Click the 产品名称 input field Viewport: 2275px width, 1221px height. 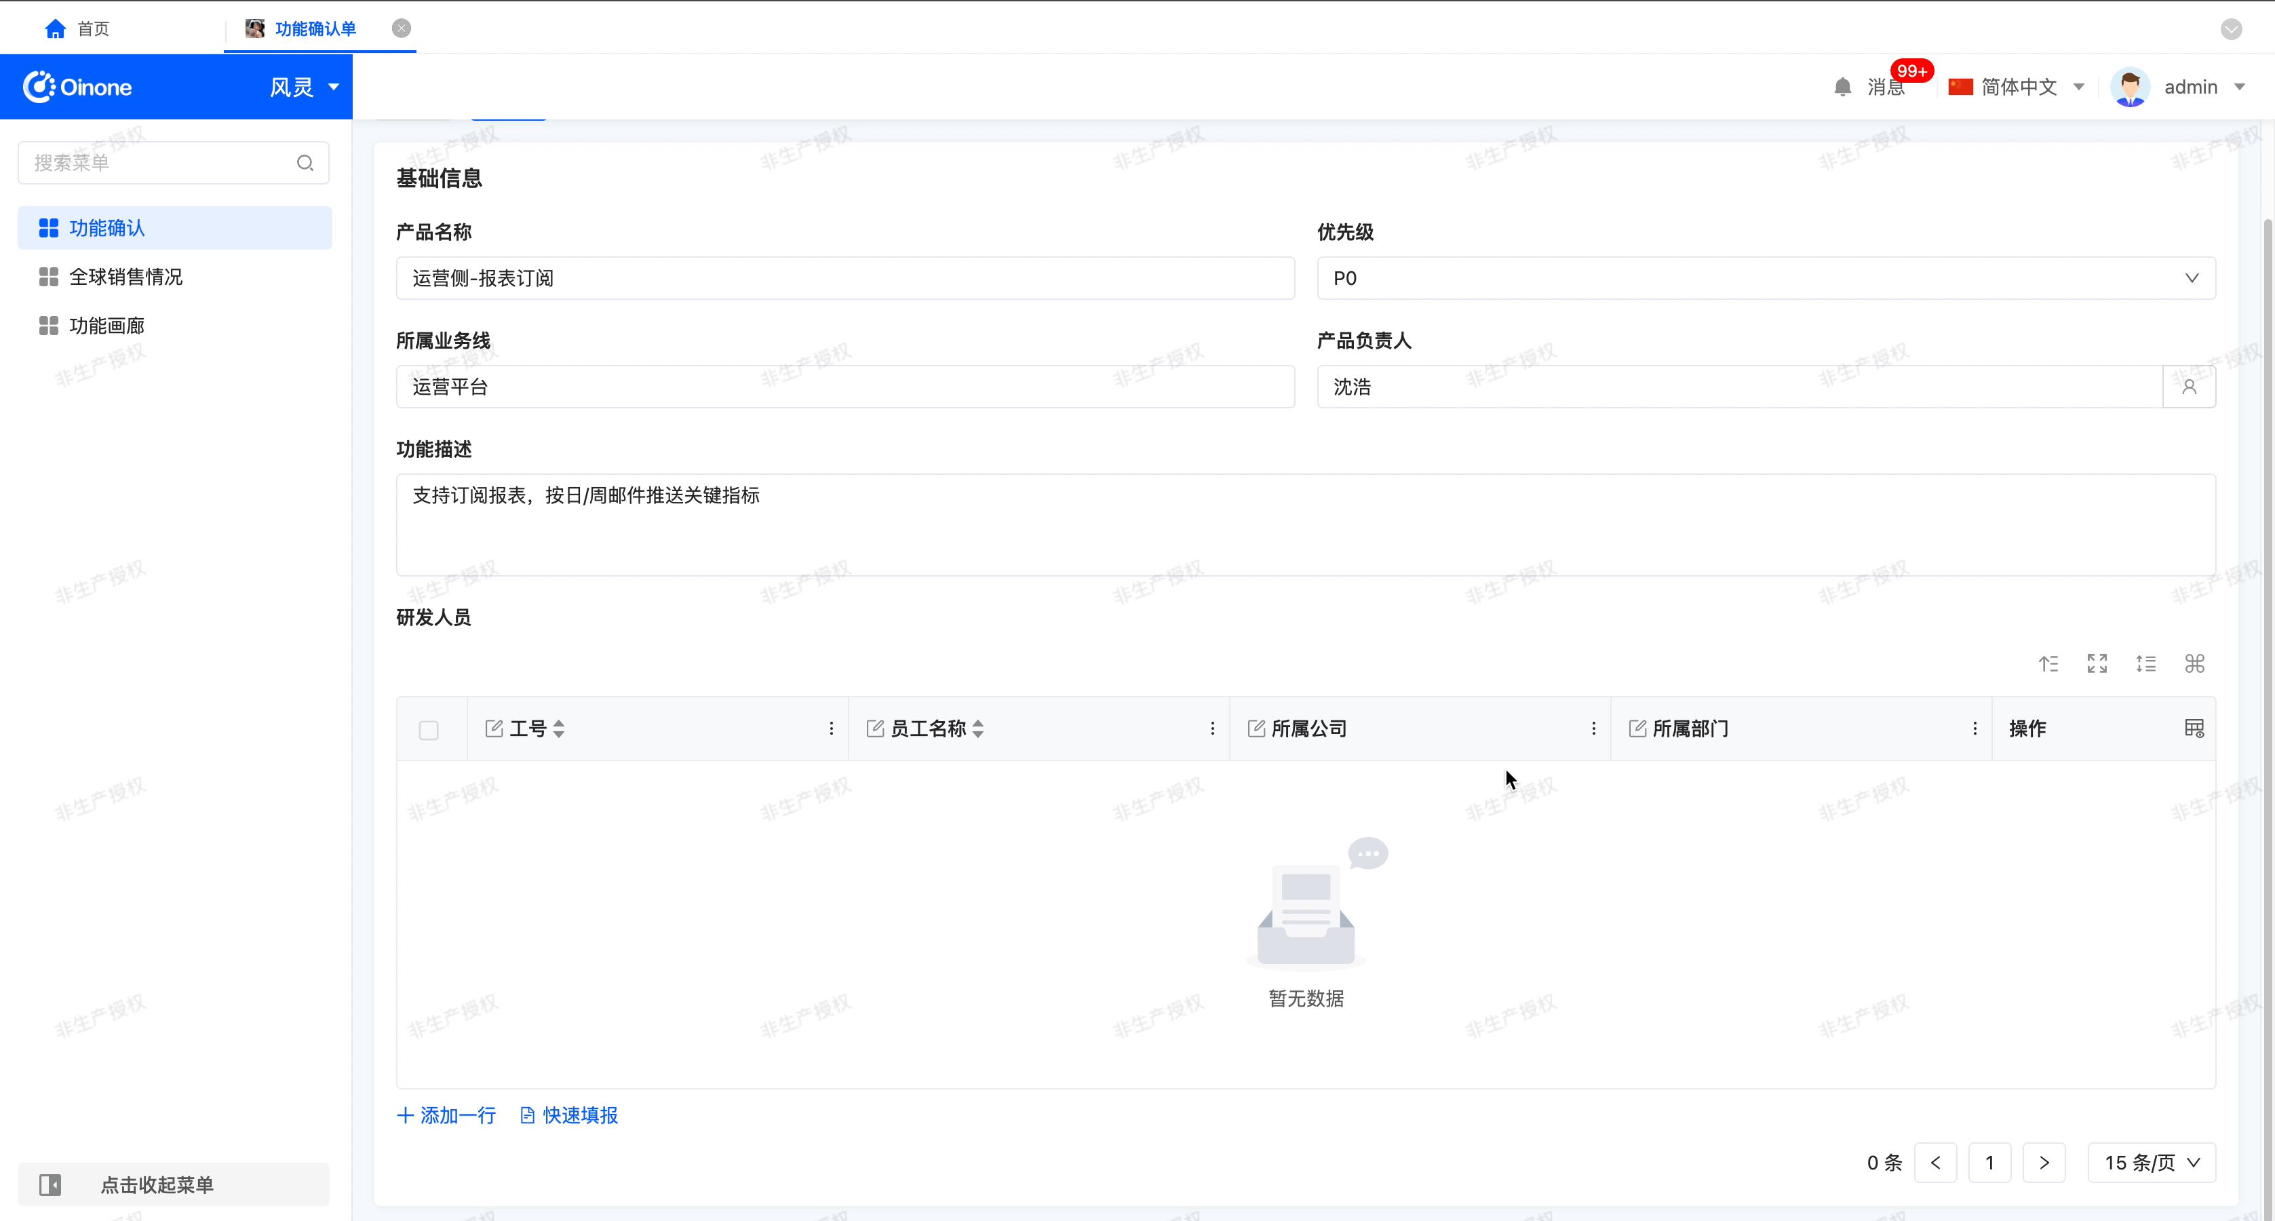pyautogui.click(x=844, y=278)
